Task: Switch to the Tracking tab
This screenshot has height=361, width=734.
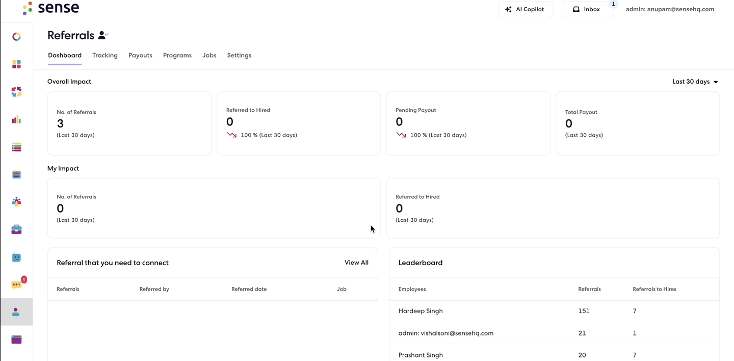Action: coord(105,55)
